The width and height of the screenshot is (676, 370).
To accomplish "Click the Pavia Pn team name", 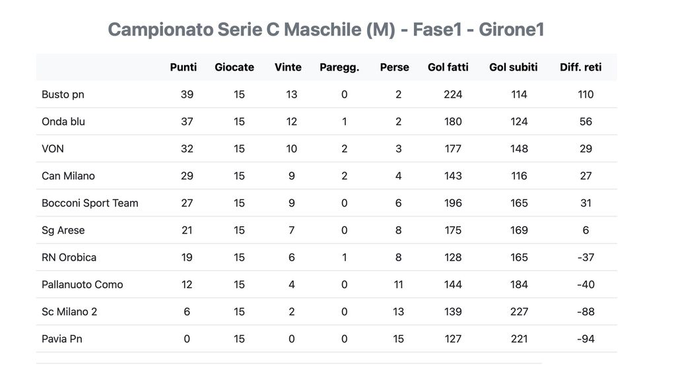I will (62, 338).
